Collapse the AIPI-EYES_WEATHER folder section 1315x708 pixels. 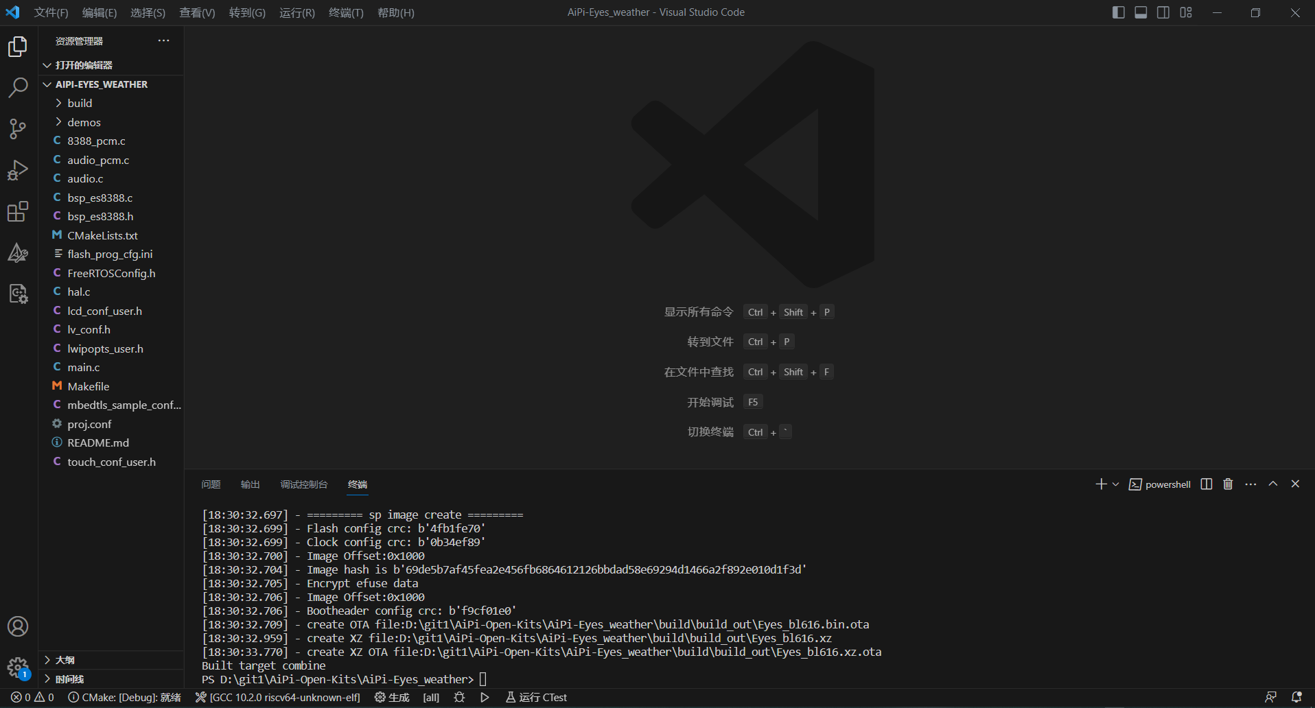tap(111, 84)
